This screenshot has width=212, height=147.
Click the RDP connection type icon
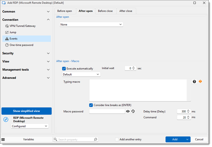point(6,120)
